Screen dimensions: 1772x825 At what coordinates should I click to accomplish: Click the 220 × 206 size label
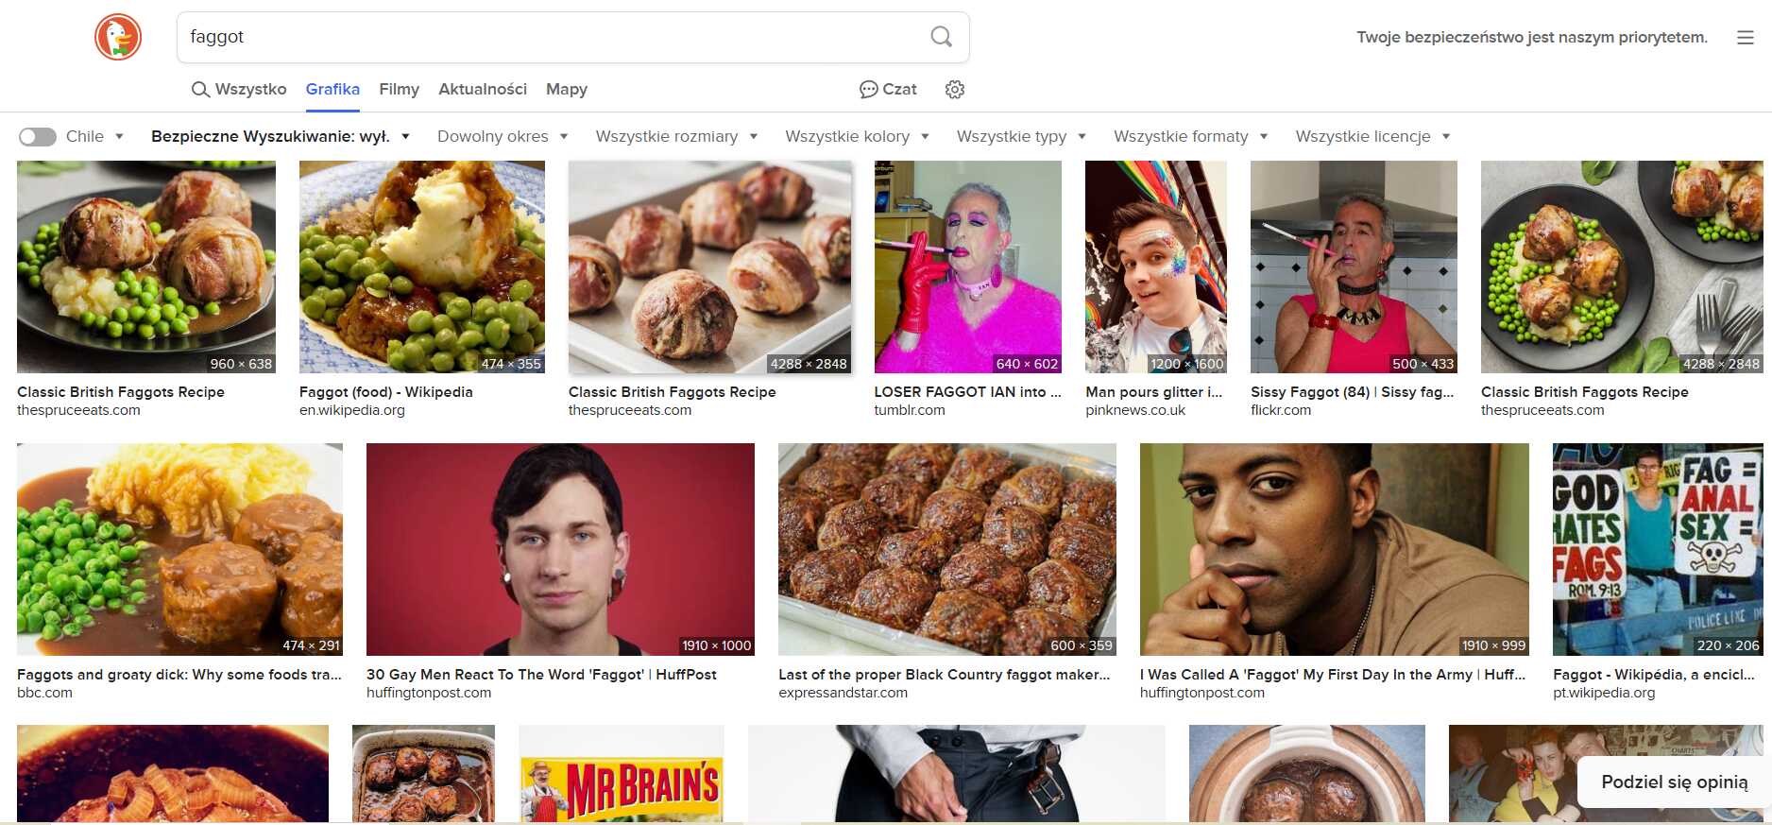(x=1729, y=645)
